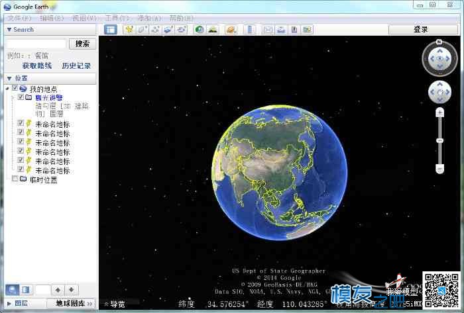Open the 文件 menu
Viewport: 464px width, 313px height.
click(x=19, y=19)
